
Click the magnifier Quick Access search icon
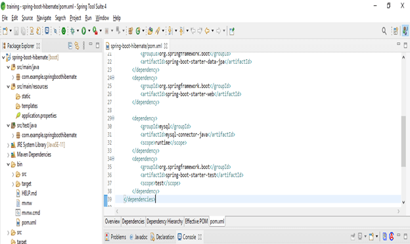click(x=384, y=31)
